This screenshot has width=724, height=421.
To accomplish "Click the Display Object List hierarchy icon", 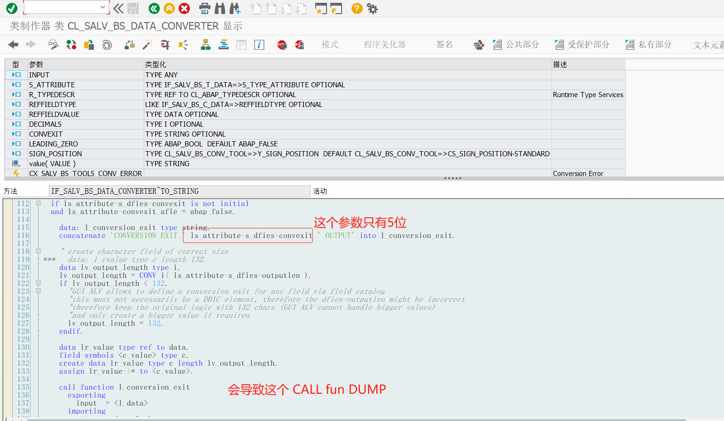I will coord(206,45).
